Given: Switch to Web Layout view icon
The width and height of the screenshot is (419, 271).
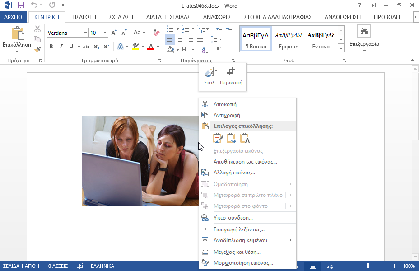Looking at the screenshot, I should [x=330, y=266].
